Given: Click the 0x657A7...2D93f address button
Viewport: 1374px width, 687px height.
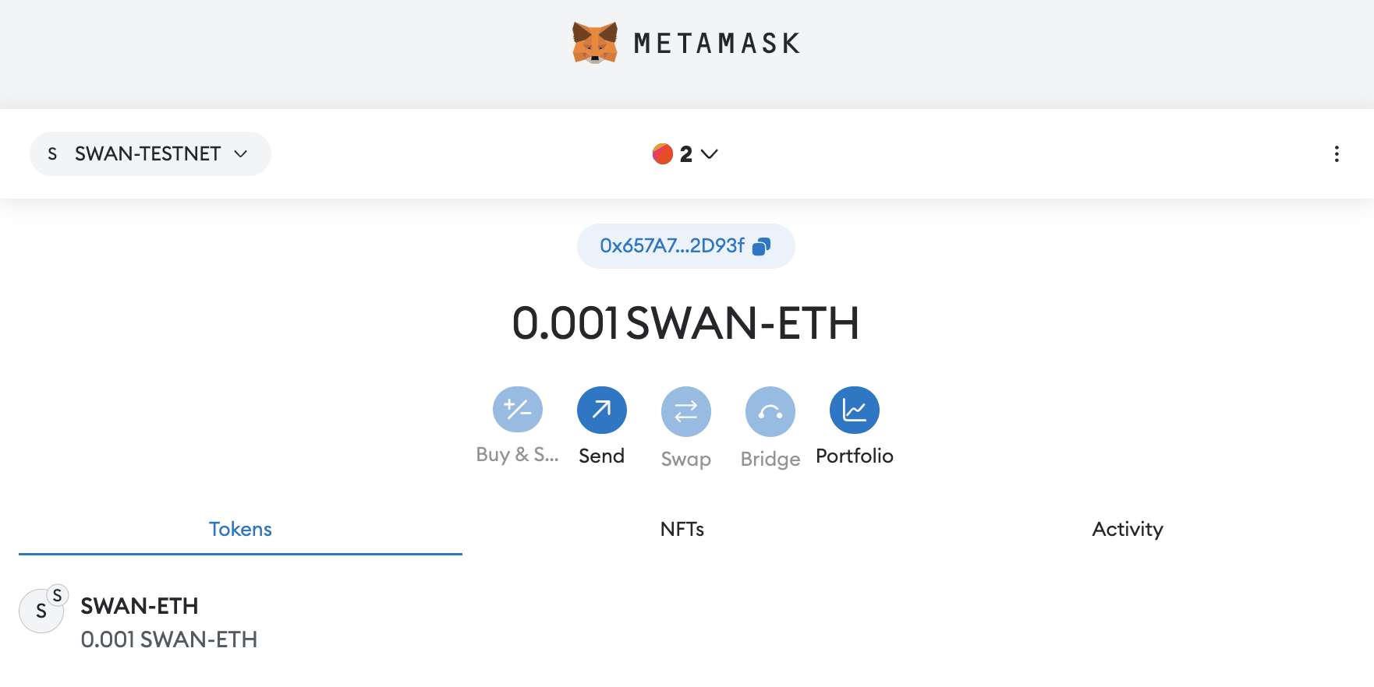Looking at the screenshot, I should (672, 246).
